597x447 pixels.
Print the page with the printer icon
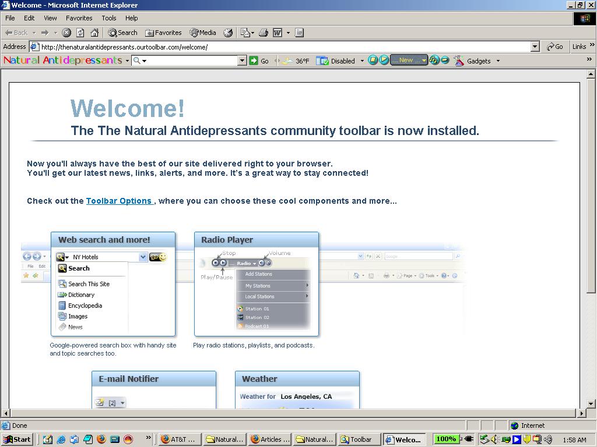click(x=264, y=33)
